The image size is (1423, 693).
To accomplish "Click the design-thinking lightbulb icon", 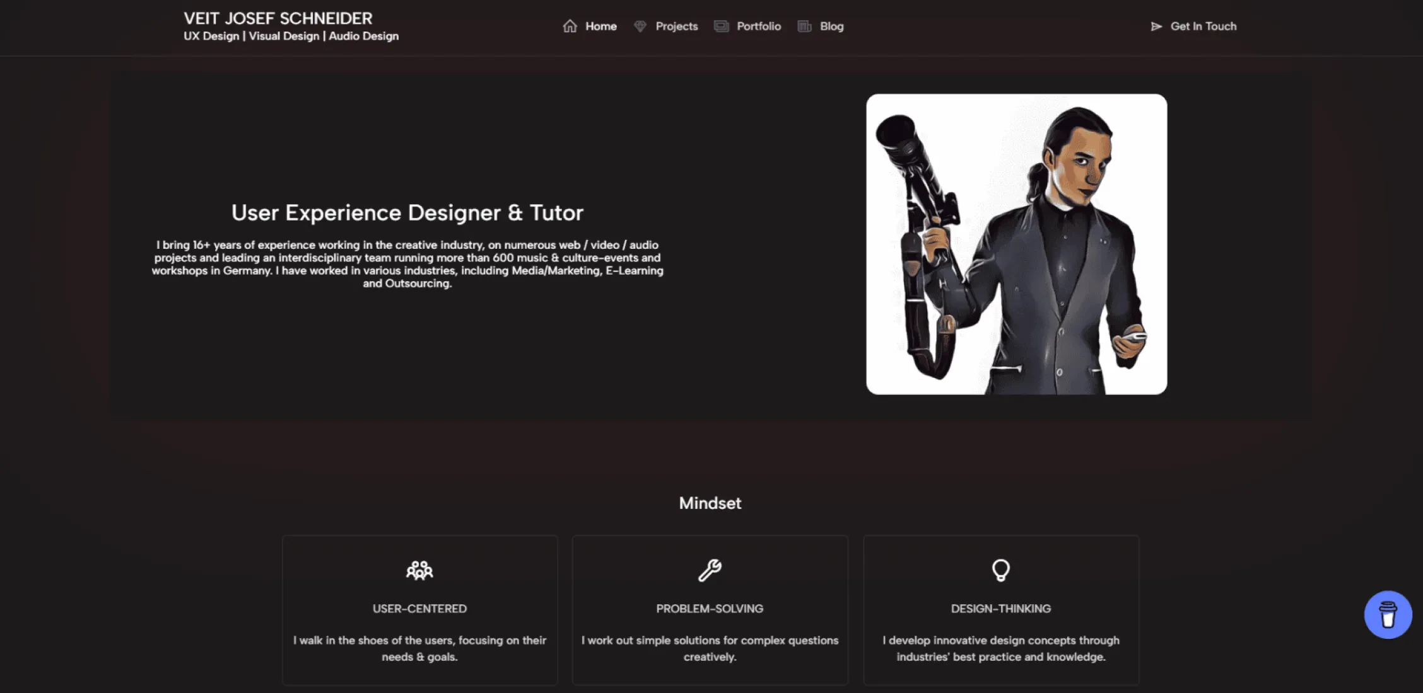I will [1000, 570].
